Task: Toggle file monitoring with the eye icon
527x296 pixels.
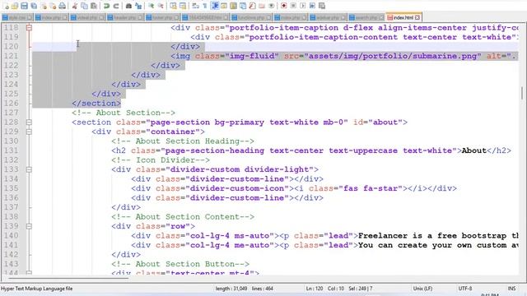Action: [272, 6]
